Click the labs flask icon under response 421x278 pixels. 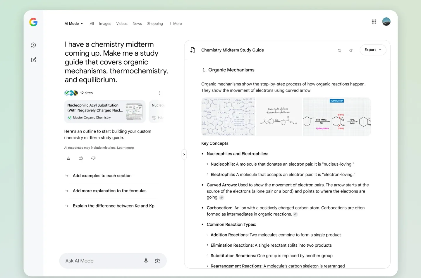pyautogui.click(x=68, y=158)
